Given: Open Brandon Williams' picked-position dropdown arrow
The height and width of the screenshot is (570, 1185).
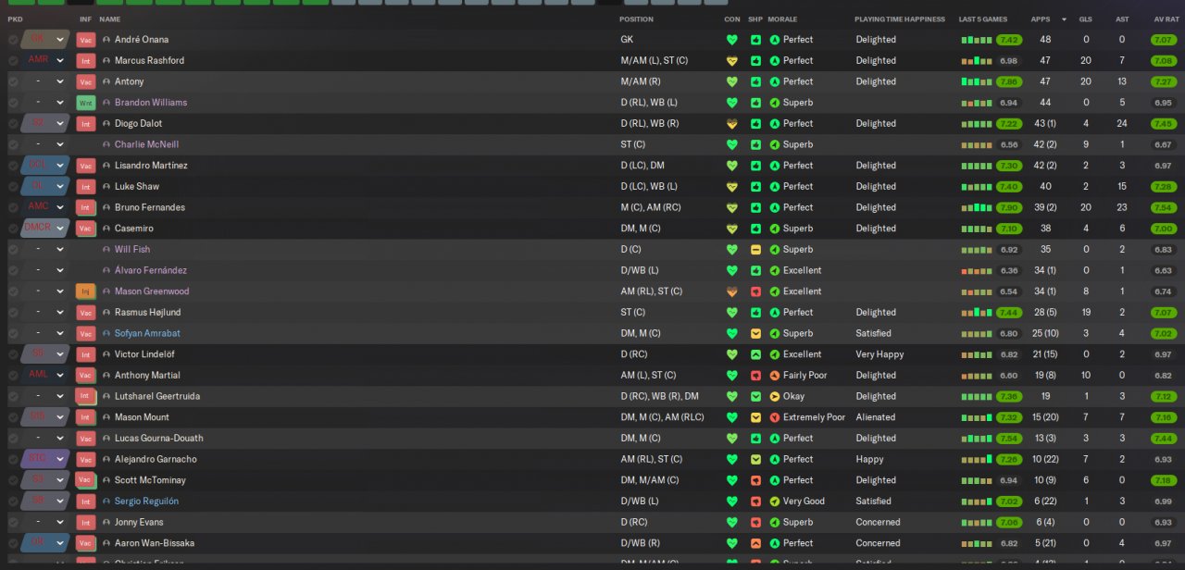Looking at the screenshot, I should pos(60,103).
